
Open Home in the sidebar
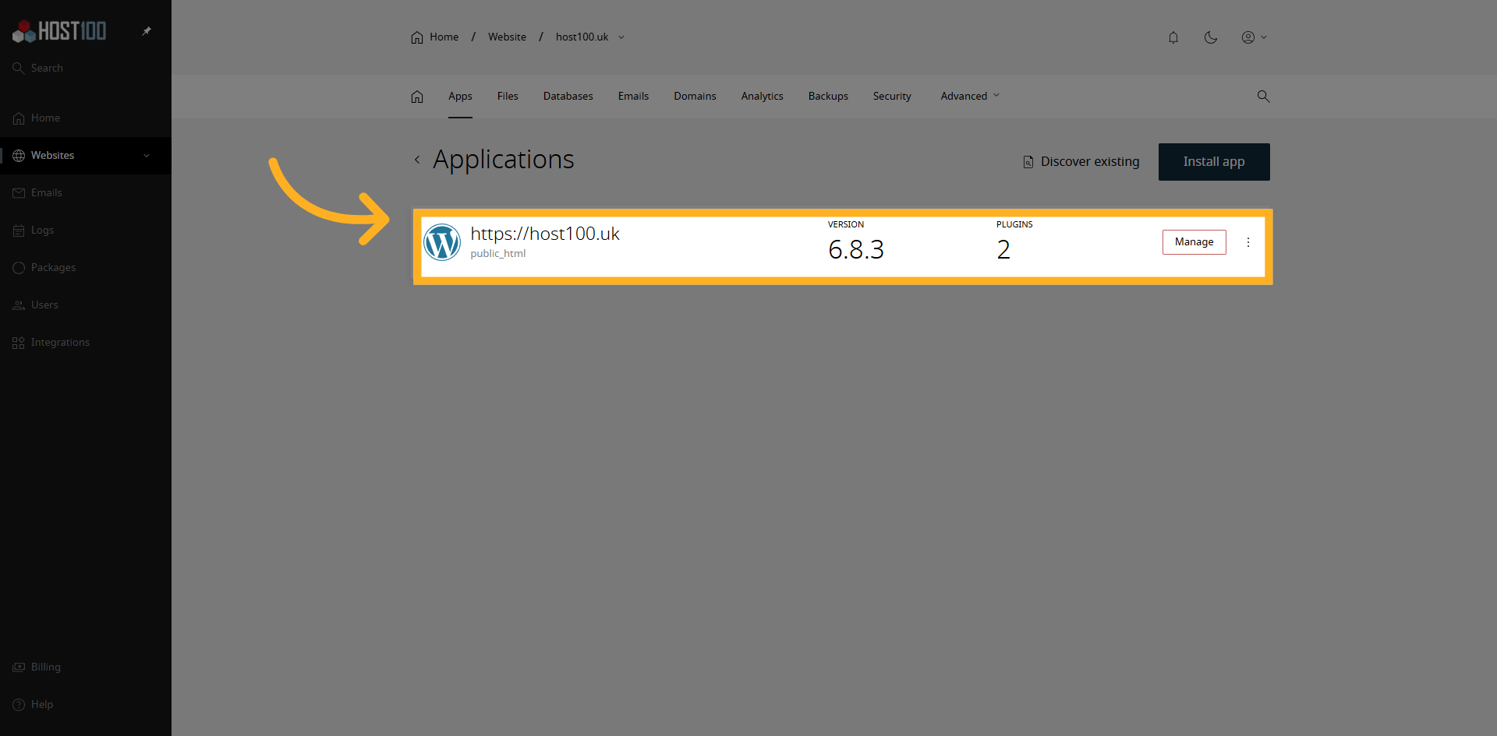[86, 118]
